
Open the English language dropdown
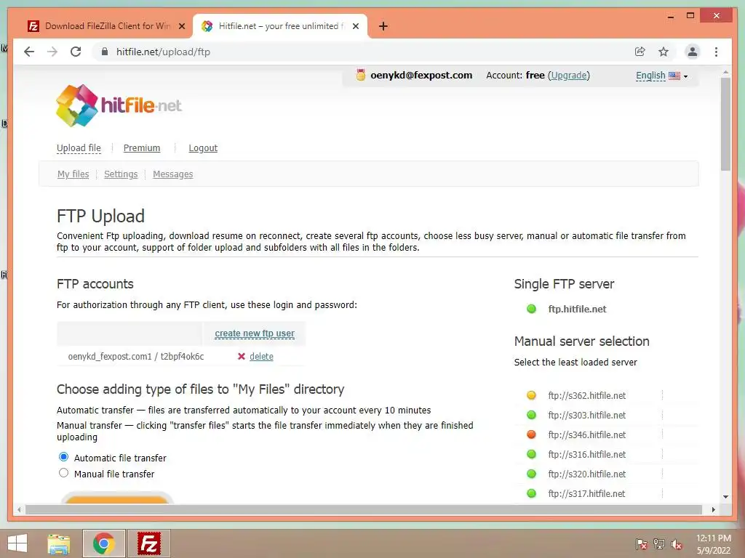tap(662, 76)
